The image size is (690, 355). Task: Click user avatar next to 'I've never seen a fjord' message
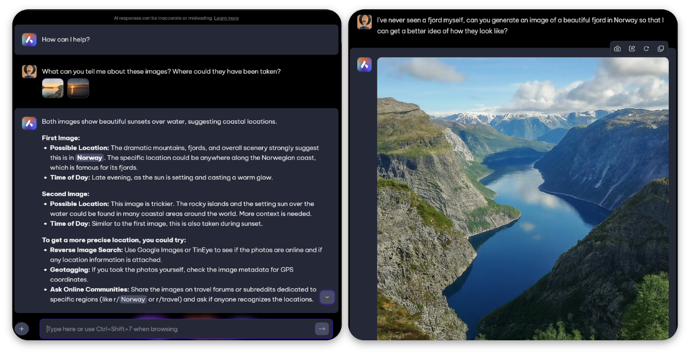coord(364,22)
